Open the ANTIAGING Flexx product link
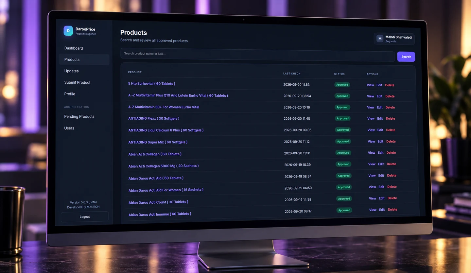This screenshot has height=273, width=471. (154, 118)
